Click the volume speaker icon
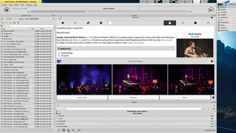This screenshot has width=236, height=133. (211, 10)
